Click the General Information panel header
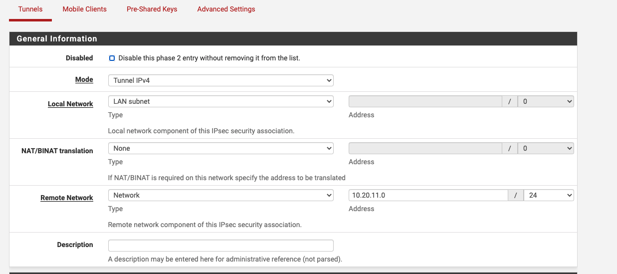 (293, 39)
